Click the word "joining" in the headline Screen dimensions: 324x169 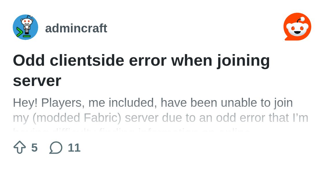(x=243, y=60)
